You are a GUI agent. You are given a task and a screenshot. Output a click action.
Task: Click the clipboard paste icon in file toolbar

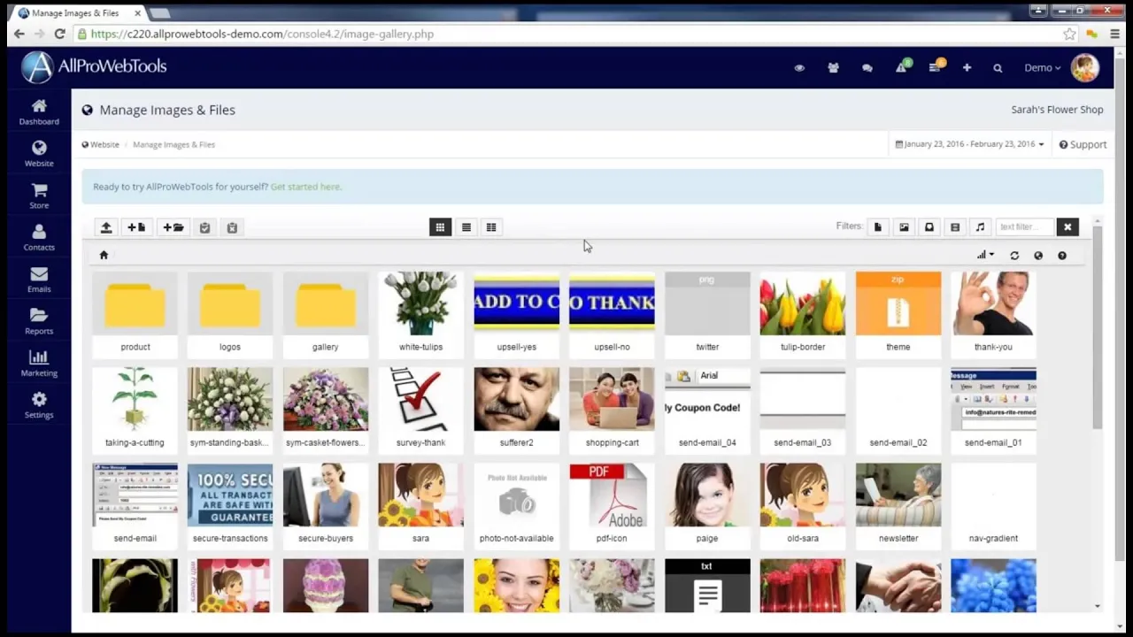(x=204, y=227)
